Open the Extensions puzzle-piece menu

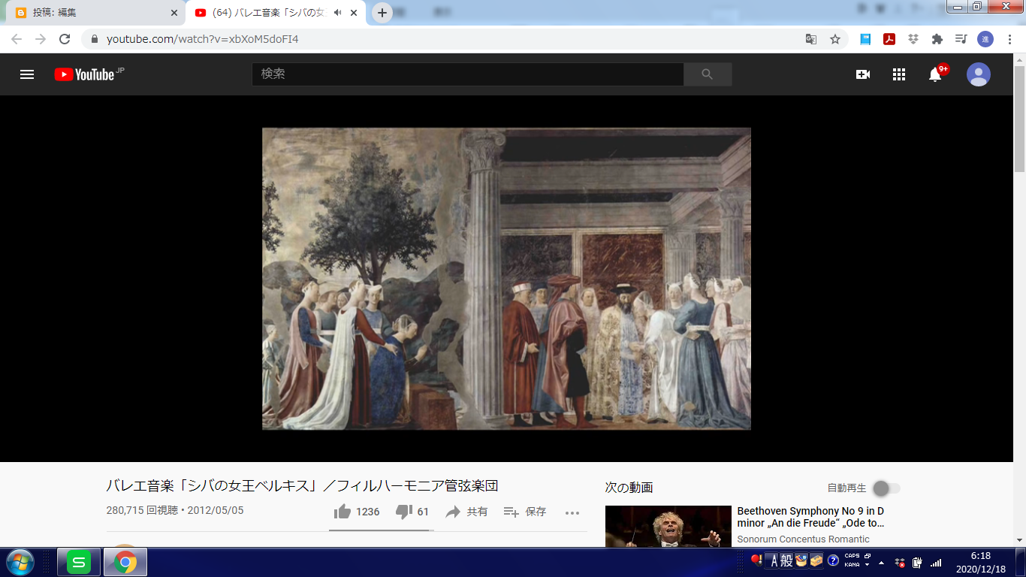(937, 39)
